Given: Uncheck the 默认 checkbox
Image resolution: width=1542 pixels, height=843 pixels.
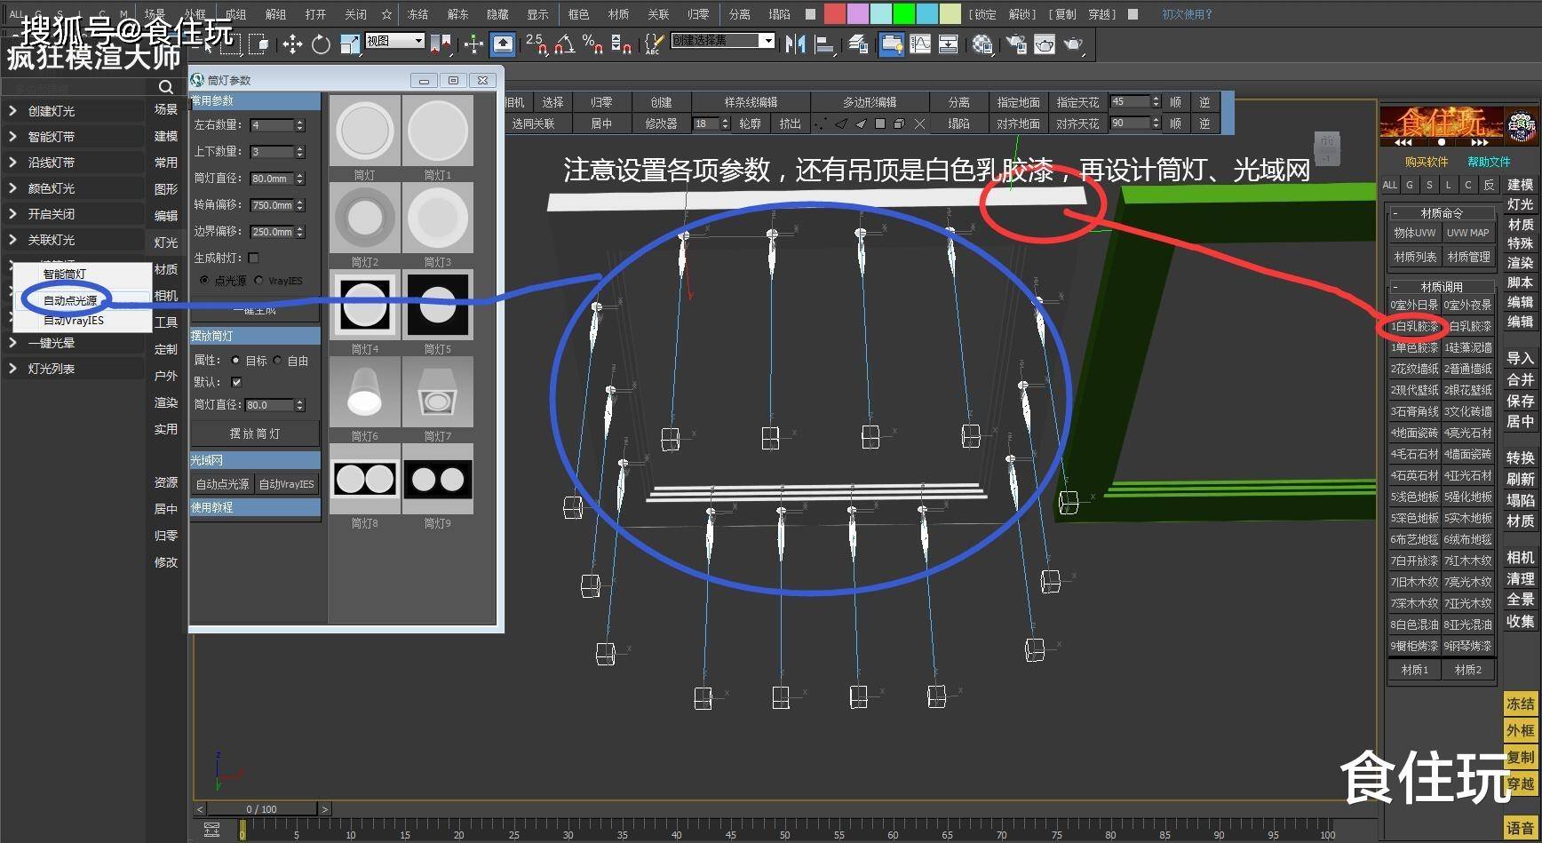Looking at the screenshot, I should (x=236, y=382).
